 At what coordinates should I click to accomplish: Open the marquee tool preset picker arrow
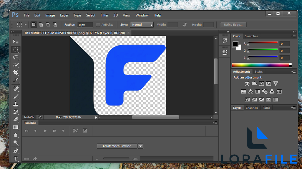click(x=26, y=25)
